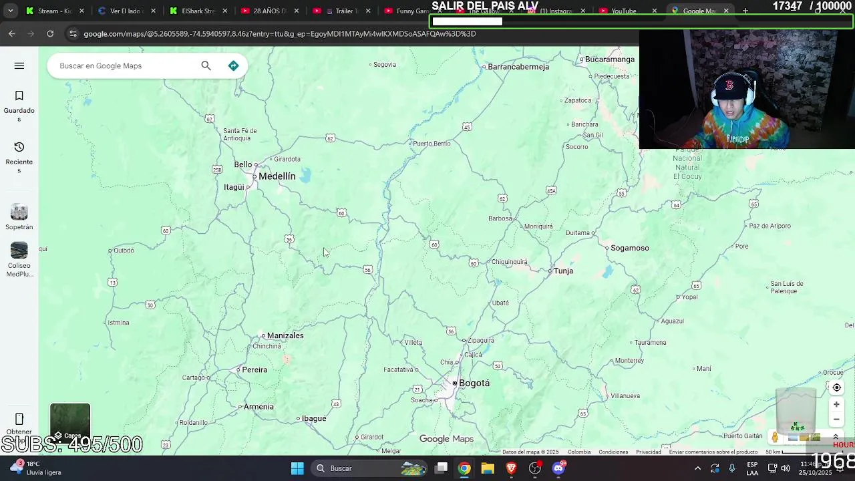
Task: Open Task View on the taskbar
Action: click(442, 468)
